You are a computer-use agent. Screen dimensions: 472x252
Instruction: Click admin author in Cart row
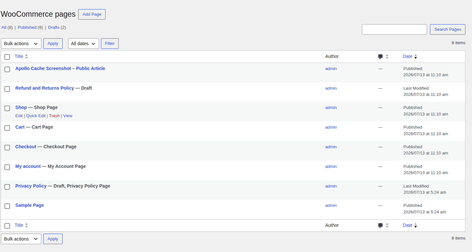click(331, 127)
